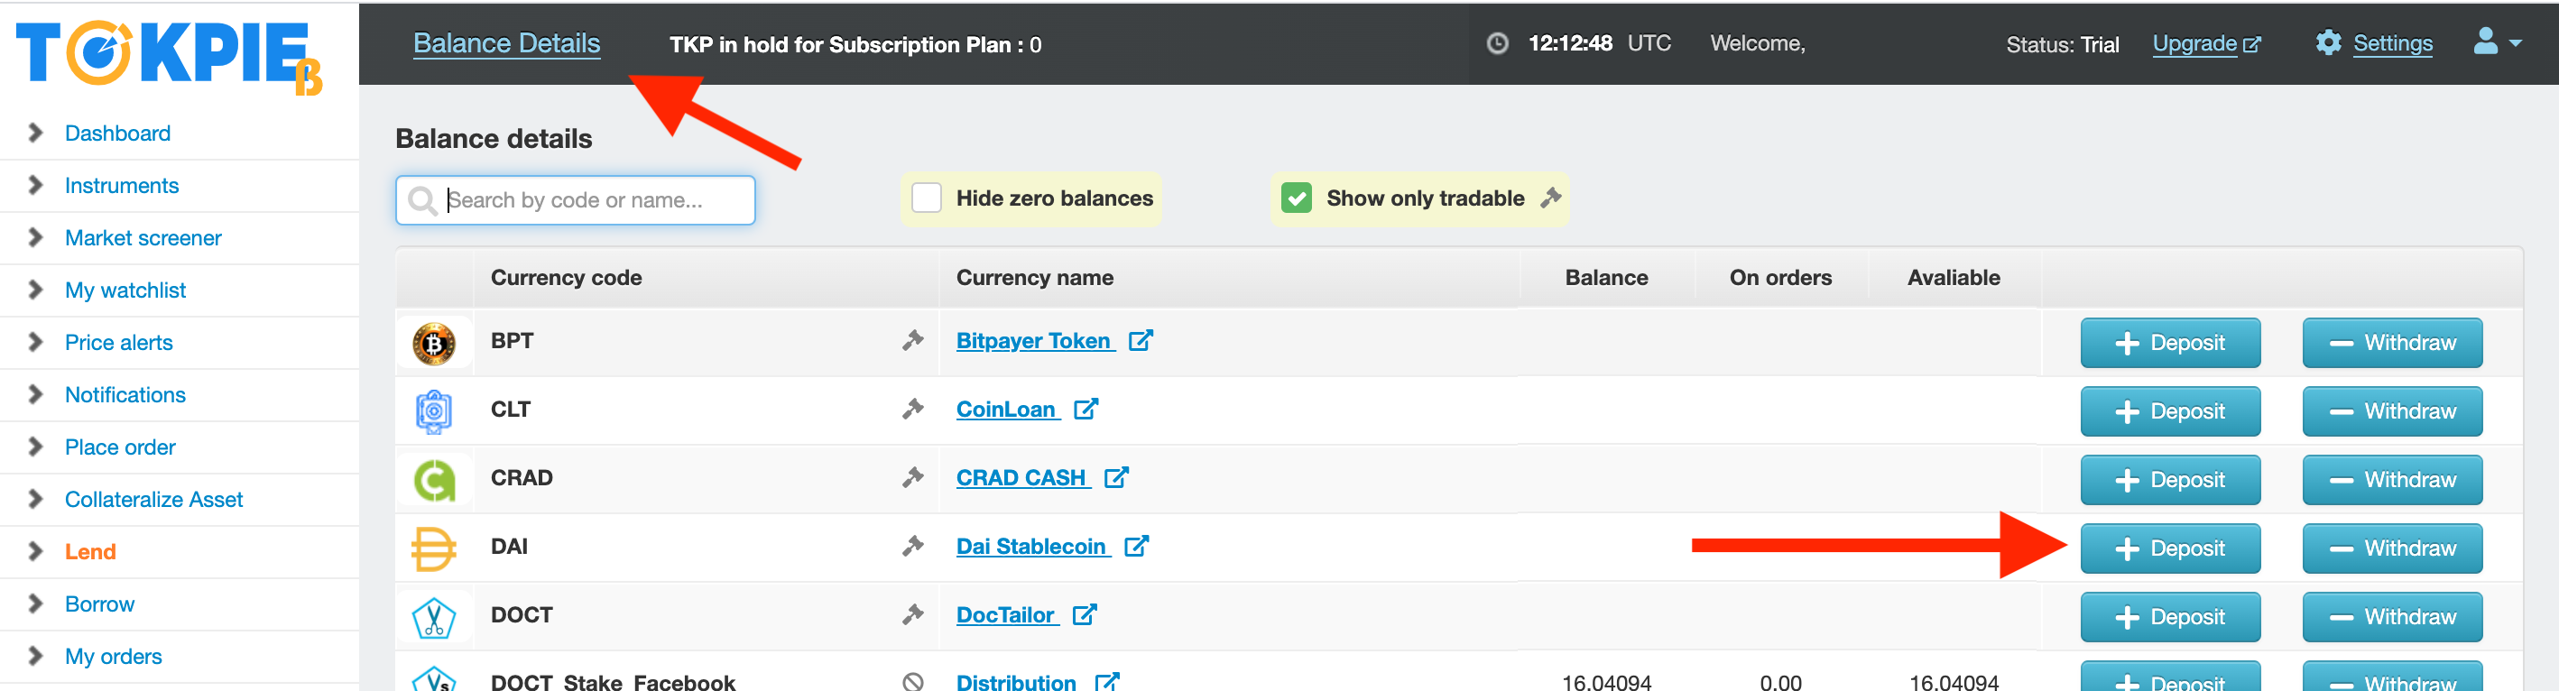
Task: Click the pin icon beside Show only tradable
Action: point(1549,198)
